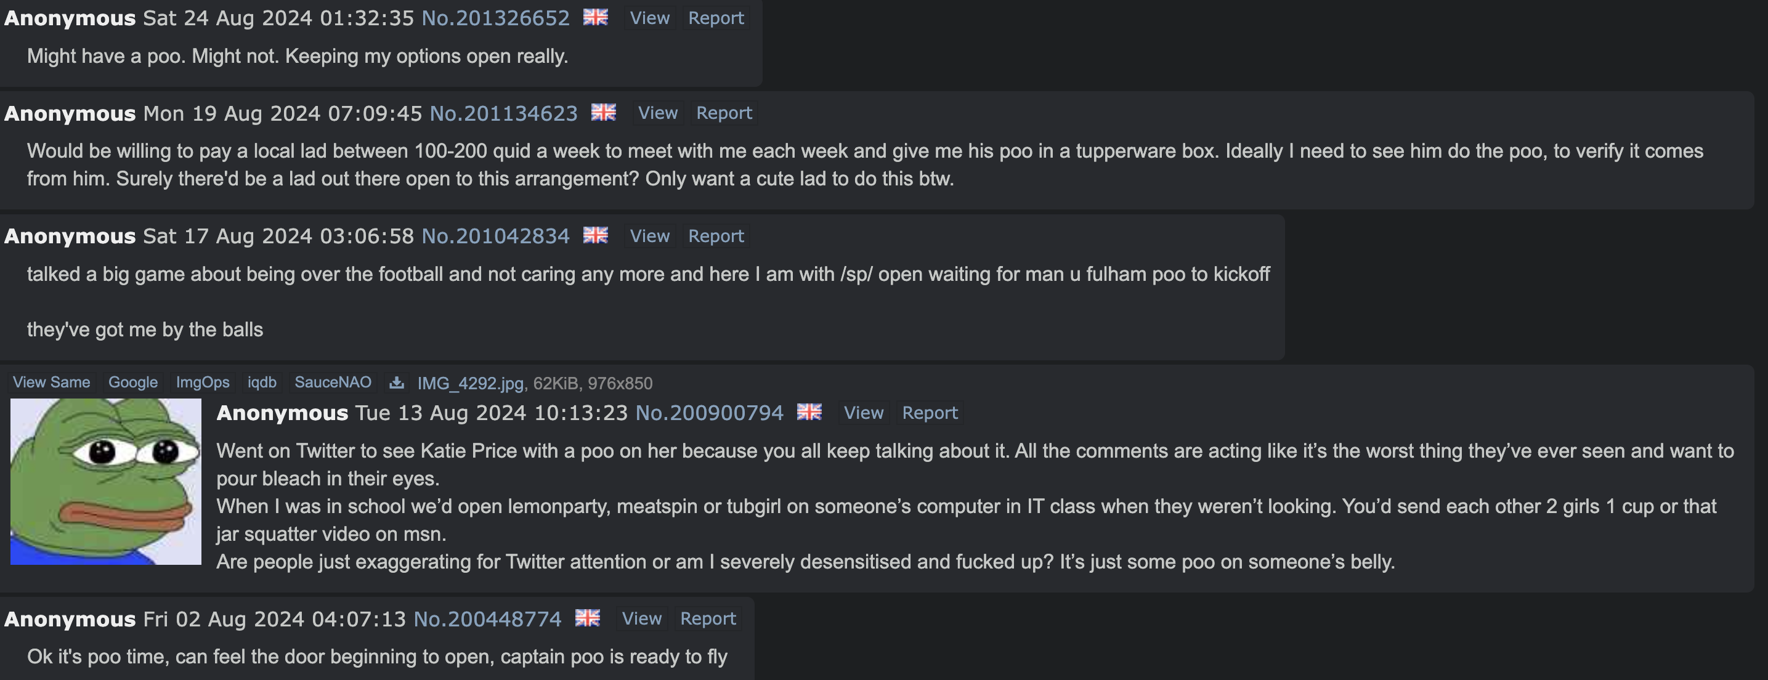Open the Pepe frog image thumbnail
Screen dimensions: 1768x680
(106, 482)
